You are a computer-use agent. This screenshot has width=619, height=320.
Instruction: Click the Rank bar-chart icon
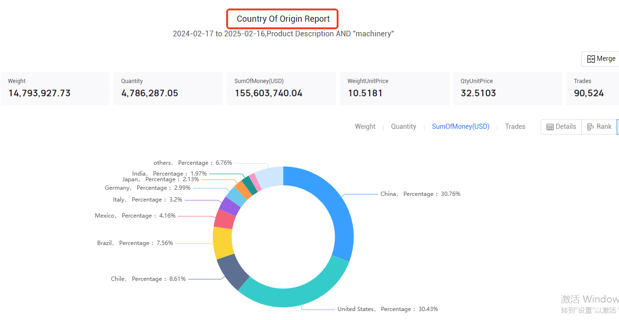coord(591,127)
